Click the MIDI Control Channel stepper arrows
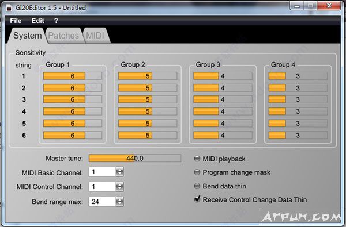Image resolution: width=346 pixels, height=227 pixels. coord(119,187)
